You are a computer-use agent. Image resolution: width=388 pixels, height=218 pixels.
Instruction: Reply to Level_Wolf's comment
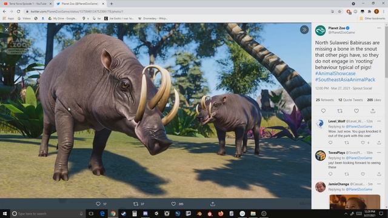pyautogui.click(x=330, y=143)
